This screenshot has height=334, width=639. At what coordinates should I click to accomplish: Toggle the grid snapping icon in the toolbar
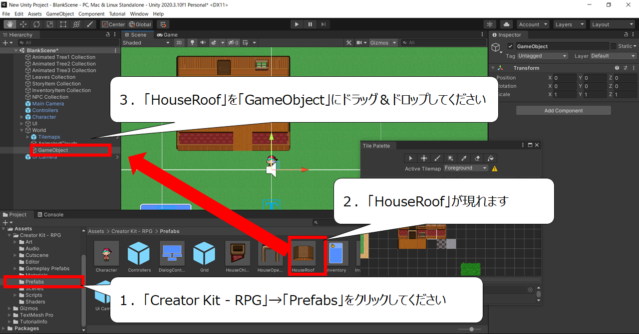[x=164, y=24]
